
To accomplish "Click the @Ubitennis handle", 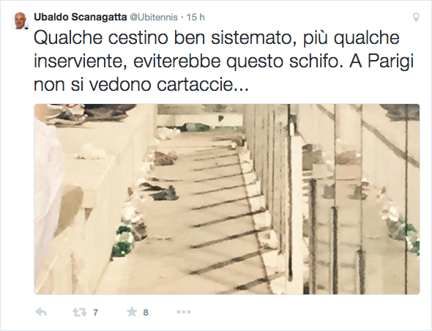I will coord(154,18).
